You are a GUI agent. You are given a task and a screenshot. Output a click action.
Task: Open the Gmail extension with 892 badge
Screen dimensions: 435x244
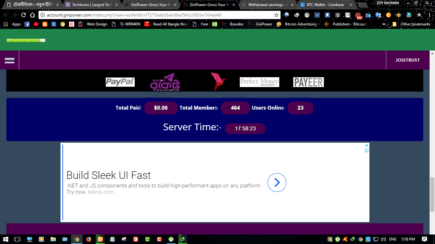tap(359, 15)
